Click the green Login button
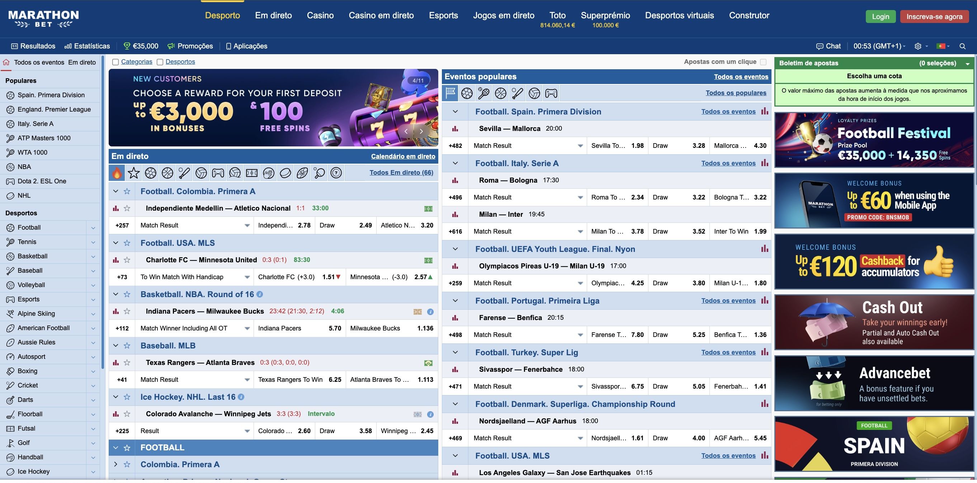 click(880, 17)
